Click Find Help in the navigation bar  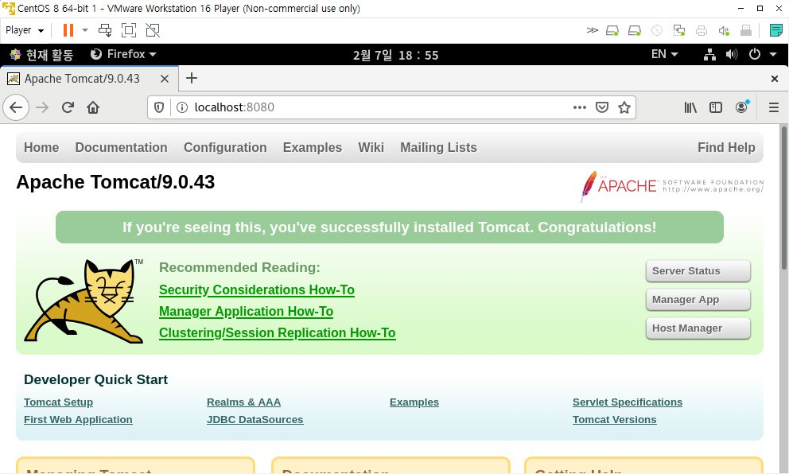(x=726, y=147)
